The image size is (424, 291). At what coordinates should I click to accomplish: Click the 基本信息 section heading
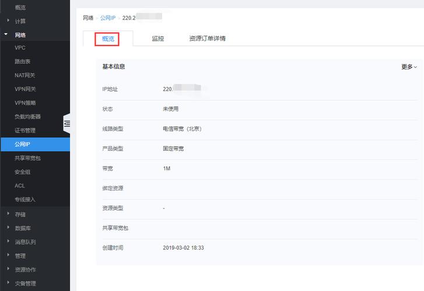114,66
